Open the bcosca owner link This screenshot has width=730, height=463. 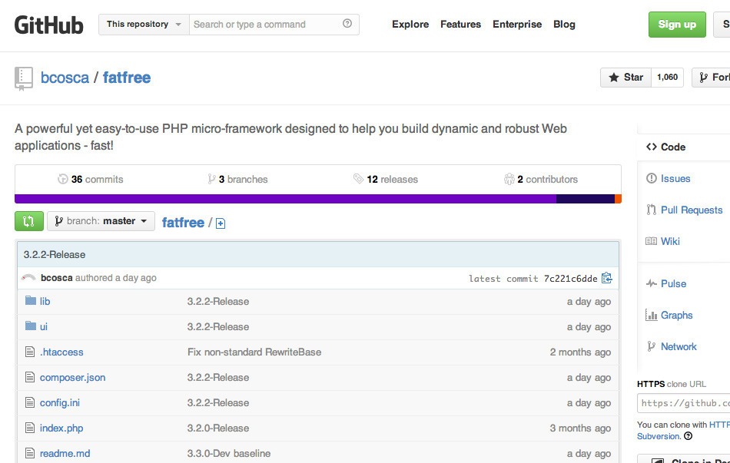[x=65, y=78]
